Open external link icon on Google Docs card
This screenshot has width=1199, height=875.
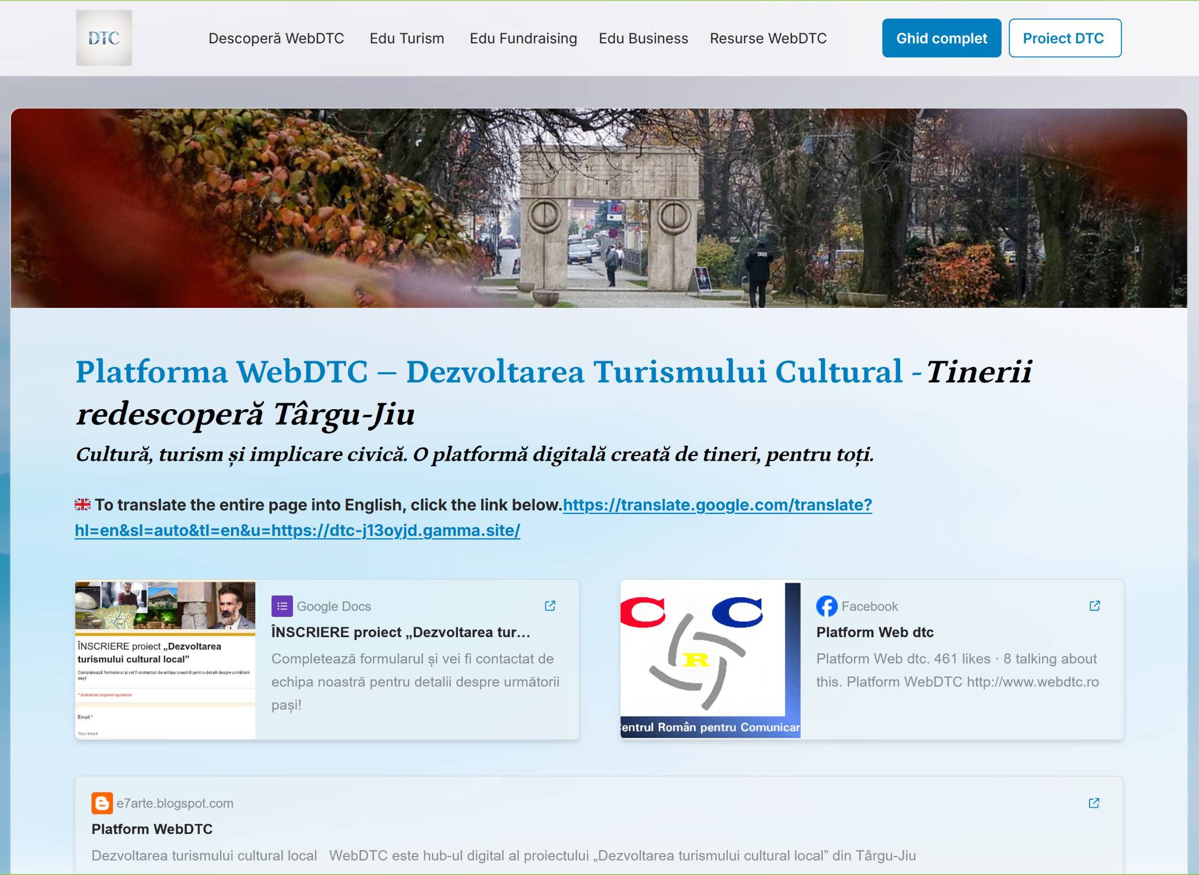[x=550, y=606]
